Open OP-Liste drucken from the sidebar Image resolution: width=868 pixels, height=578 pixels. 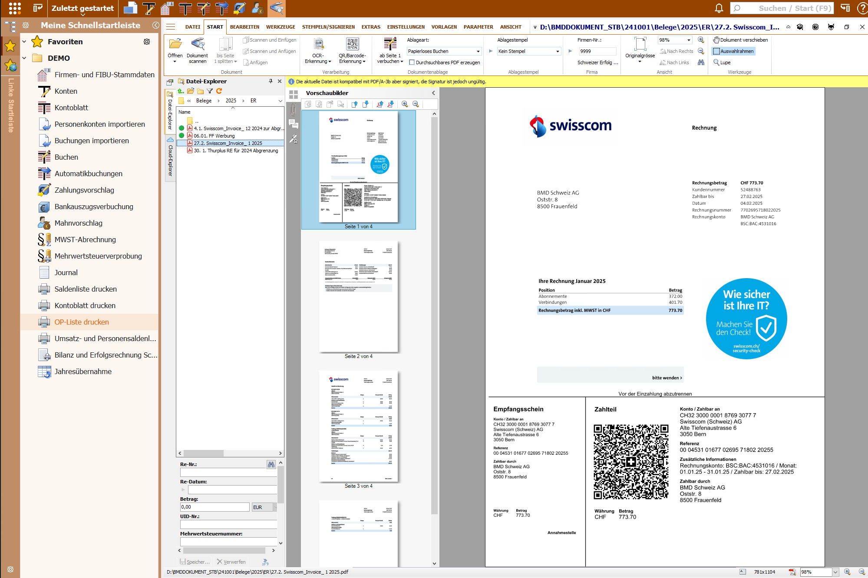point(82,322)
